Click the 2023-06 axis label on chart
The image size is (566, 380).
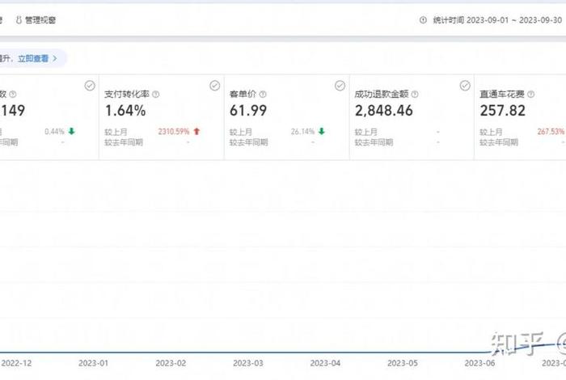click(479, 363)
